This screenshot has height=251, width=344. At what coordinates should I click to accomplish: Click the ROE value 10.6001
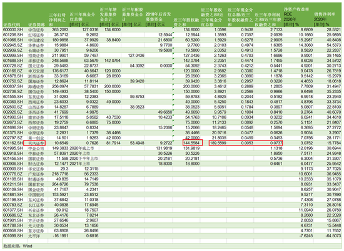(x=306, y=174)
